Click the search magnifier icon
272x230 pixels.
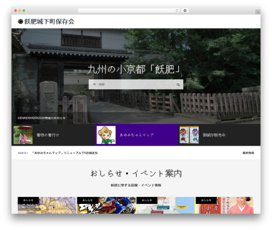coord(178,84)
